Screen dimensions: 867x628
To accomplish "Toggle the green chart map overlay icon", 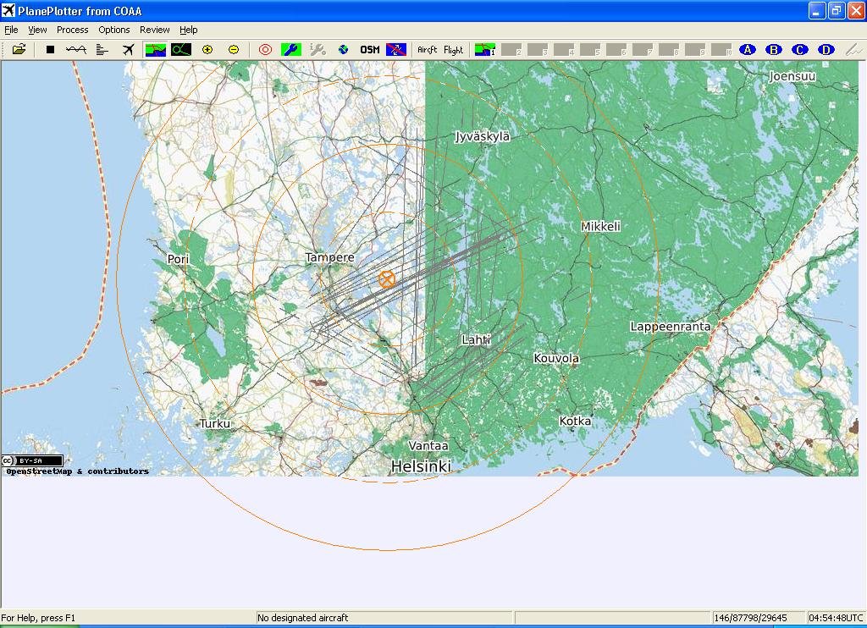I will (155, 50).
